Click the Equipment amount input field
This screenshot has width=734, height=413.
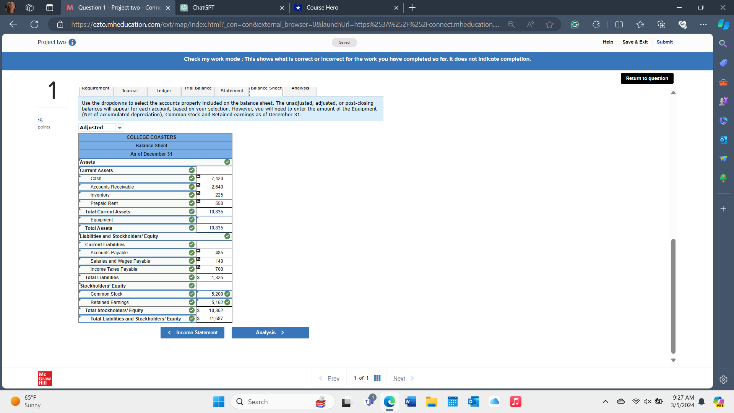click(x=214, y=220)
